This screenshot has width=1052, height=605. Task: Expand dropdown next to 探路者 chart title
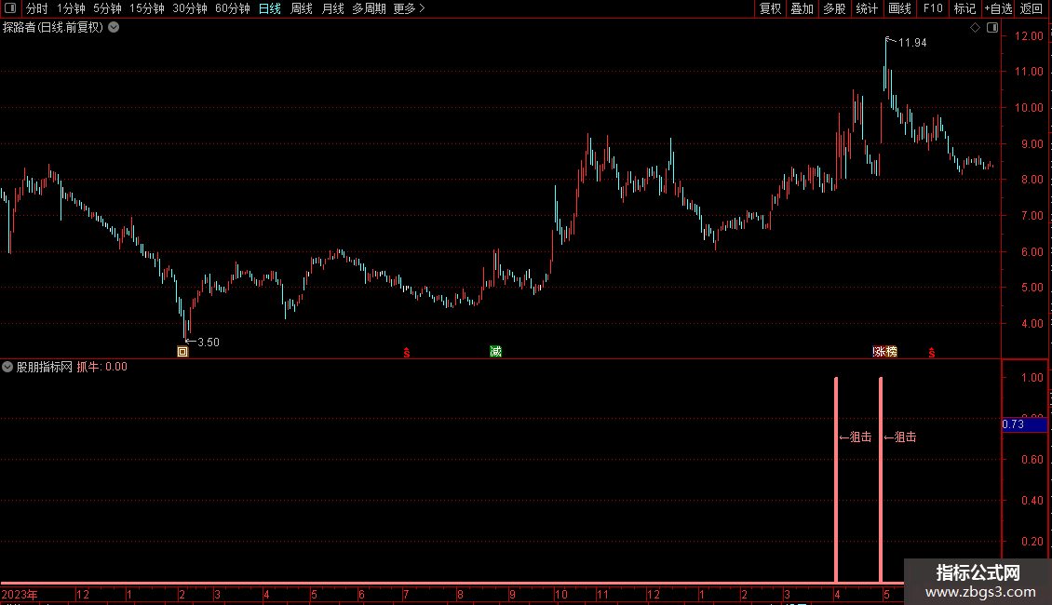pos(115,28)
